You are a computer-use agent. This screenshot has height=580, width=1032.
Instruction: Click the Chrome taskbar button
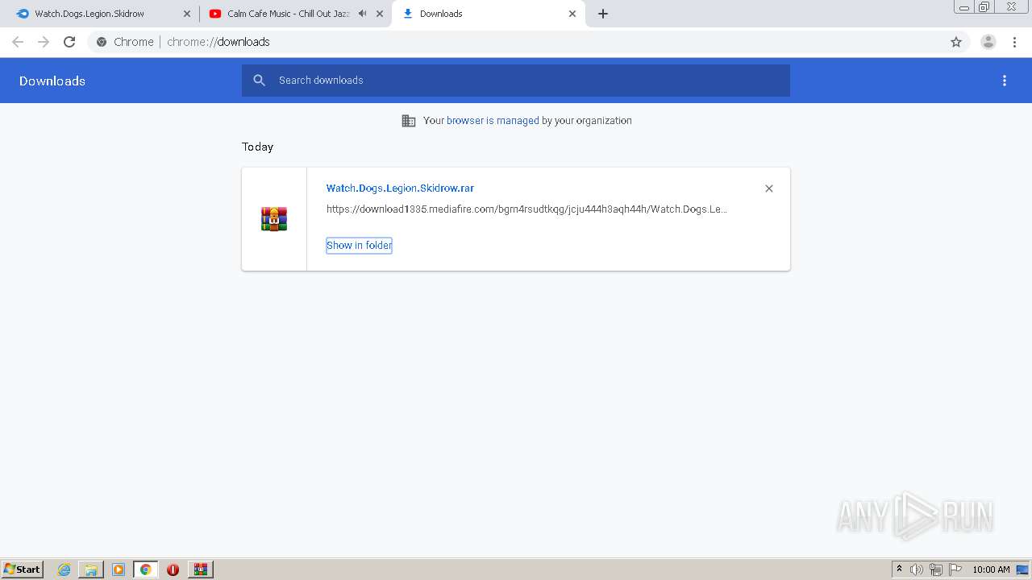[145, 570]
